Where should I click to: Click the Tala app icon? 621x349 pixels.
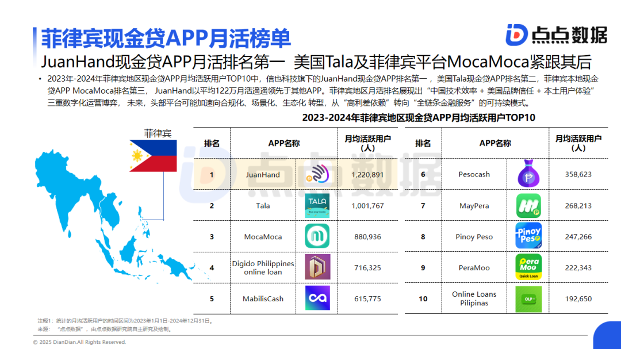[x=317, y=206]
